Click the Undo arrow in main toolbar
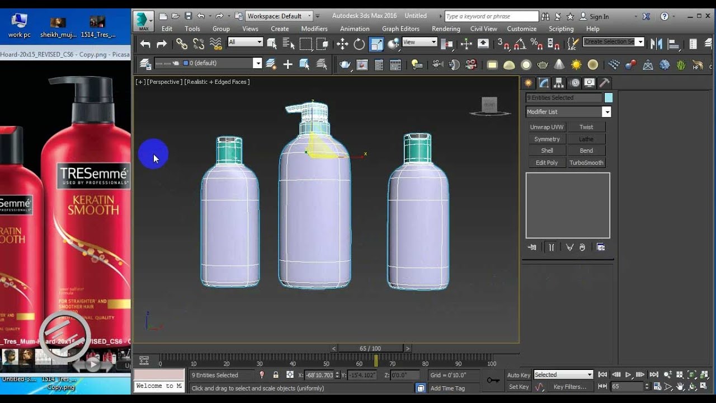 [145, 44]
